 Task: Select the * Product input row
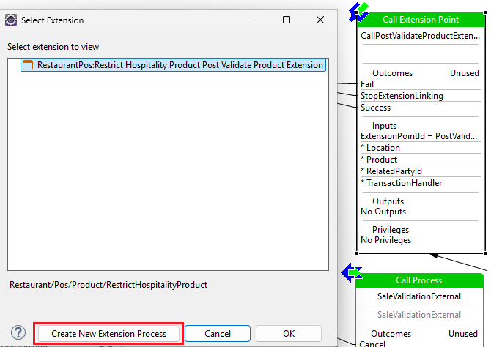click(421, 160)
